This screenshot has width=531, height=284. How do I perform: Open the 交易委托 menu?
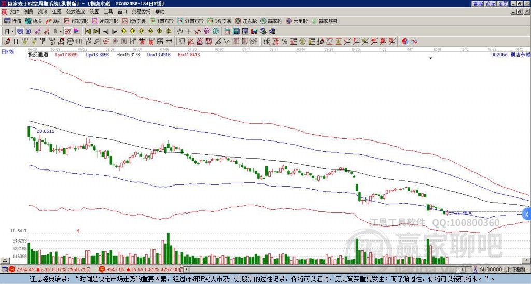141,12
